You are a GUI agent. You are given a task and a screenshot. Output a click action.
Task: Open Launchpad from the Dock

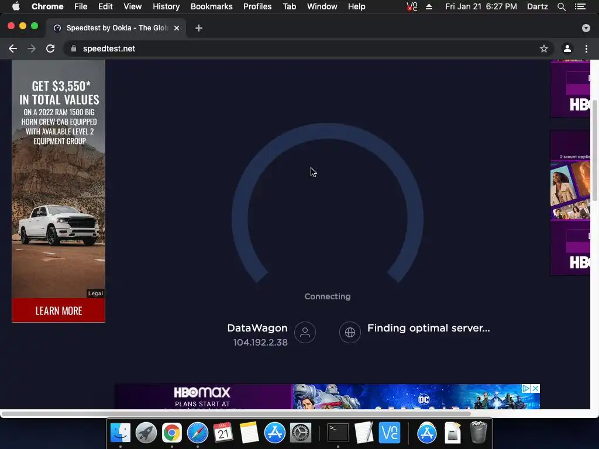click(146, 433)
